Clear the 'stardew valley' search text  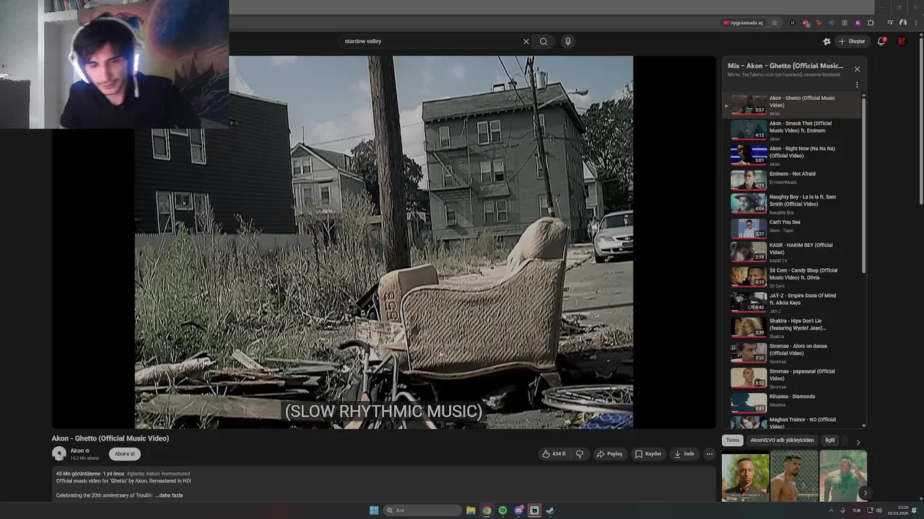[x=526, y=41]
